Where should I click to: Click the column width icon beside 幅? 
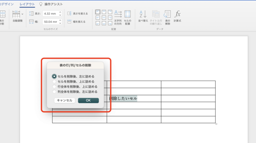click(x=31, y=22)
